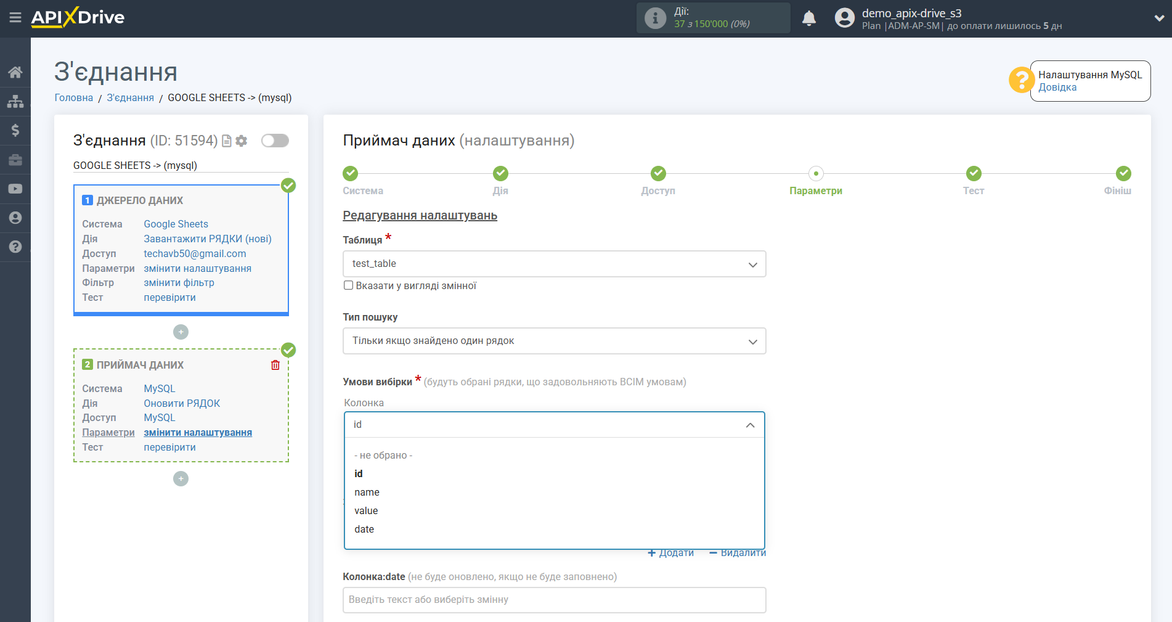Image resolution: width=1172 pixels, height=622 pixels.
Task: Click the Додати condition button
Action: click(x=670, y=553)
